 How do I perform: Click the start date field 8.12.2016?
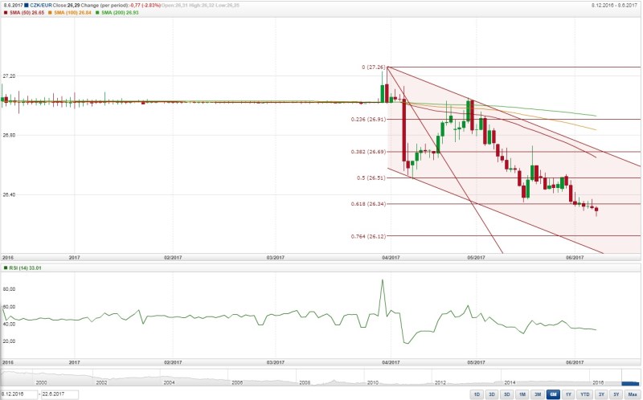point(19,394)
